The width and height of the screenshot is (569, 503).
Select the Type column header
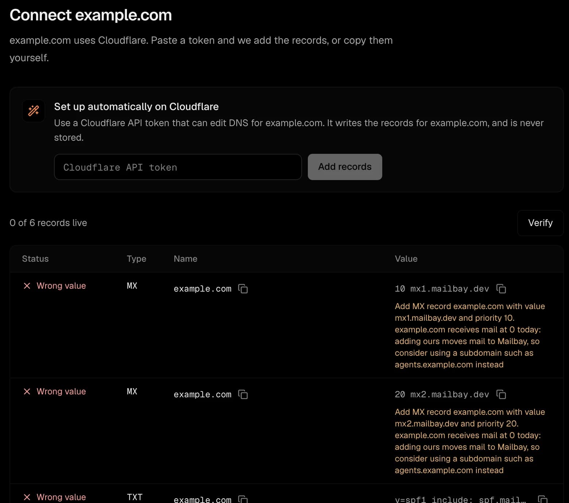click(x=136, y=259)
